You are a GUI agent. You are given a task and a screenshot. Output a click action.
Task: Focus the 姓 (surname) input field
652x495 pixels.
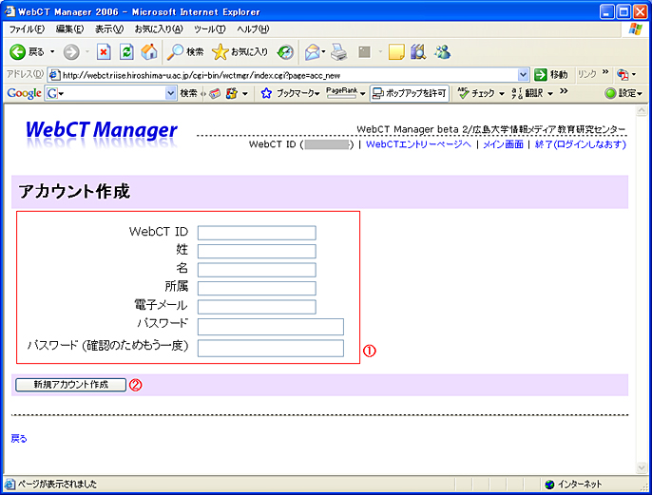pos(257,251)
